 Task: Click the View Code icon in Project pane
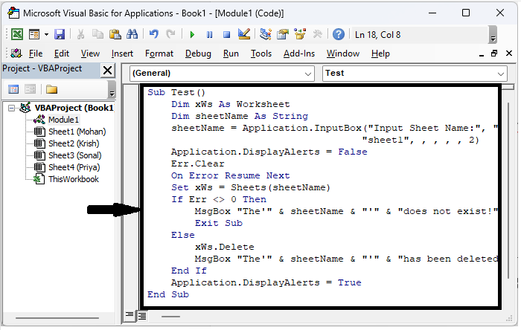pyautogui.click(x=13, y=89)
